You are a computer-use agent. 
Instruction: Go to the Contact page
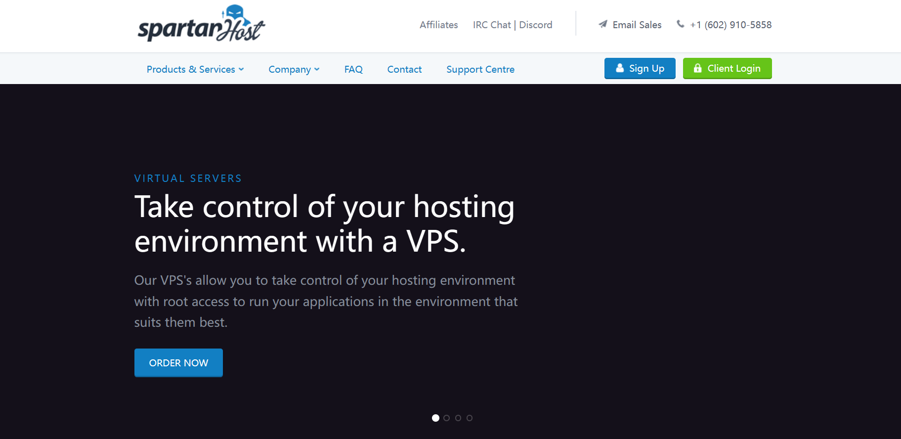pos(404,69)
